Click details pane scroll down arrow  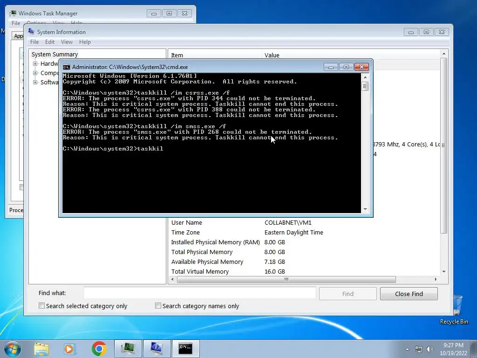pos(444,272)
